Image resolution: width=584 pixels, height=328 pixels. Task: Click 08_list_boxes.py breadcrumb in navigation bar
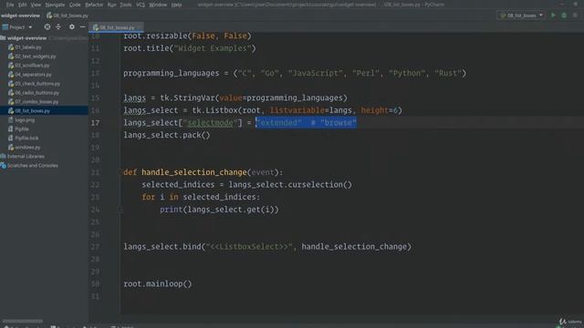68,15
